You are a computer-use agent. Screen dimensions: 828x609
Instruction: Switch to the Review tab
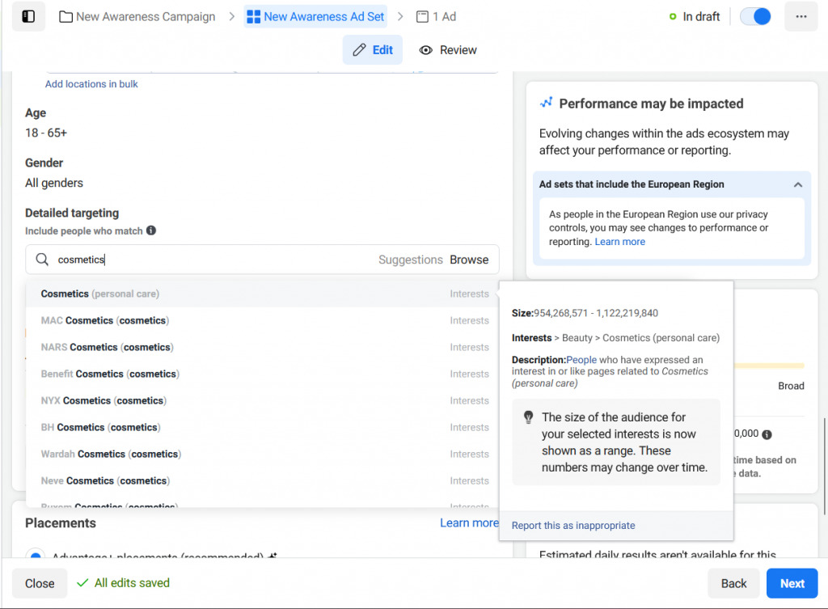tap(448, 49)
